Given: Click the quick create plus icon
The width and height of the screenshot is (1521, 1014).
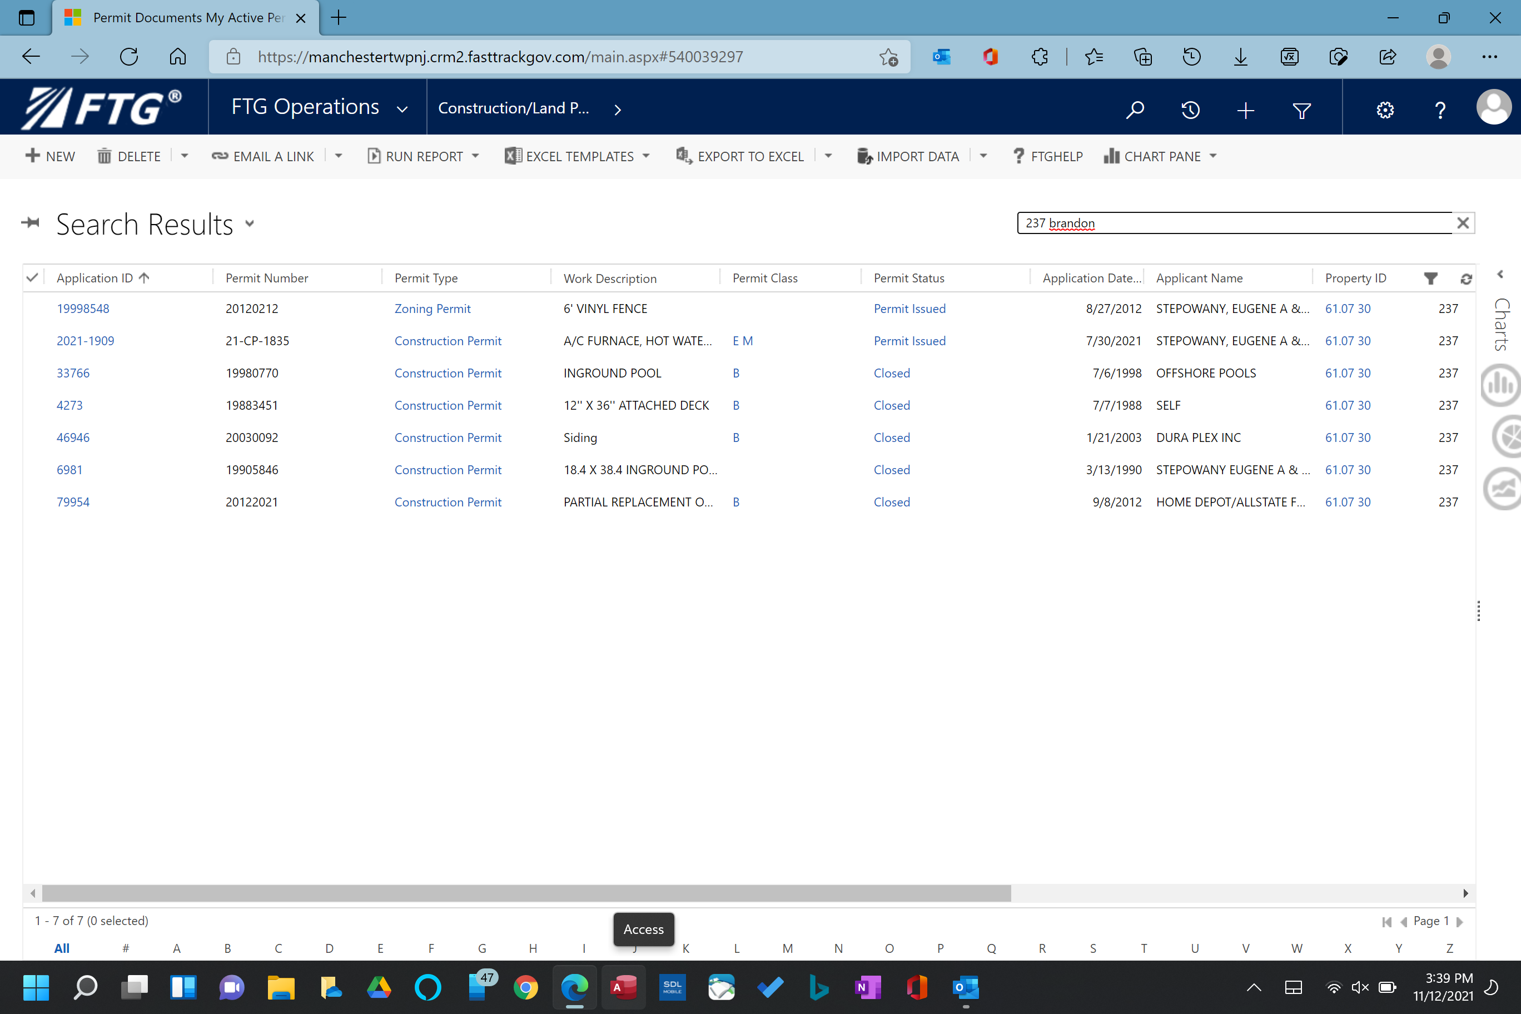Looking at the screenshot, I should click(1245, 110).
